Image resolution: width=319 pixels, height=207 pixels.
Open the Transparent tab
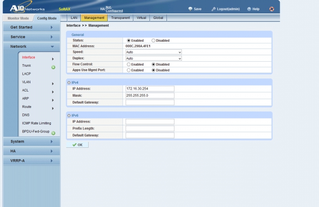[121, 18]
